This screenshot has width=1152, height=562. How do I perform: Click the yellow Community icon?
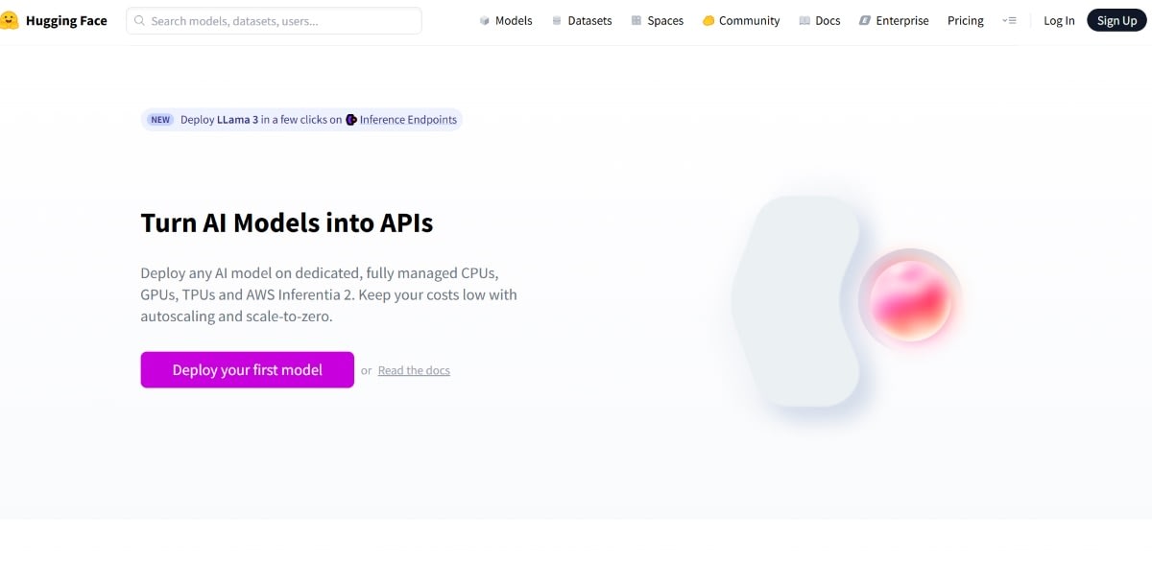tap(708, 21)
